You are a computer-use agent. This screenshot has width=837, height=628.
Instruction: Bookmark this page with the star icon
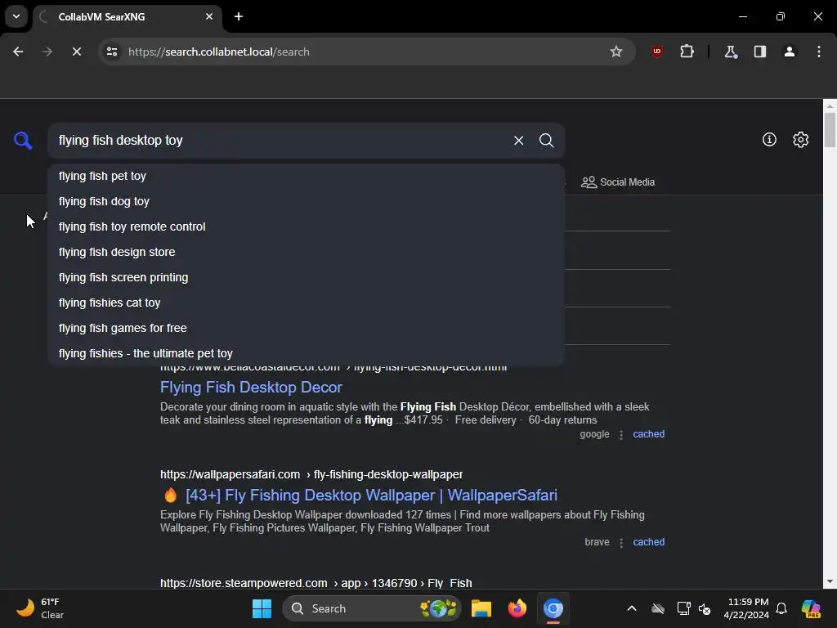pyautogui.click(x=616, y=52)
